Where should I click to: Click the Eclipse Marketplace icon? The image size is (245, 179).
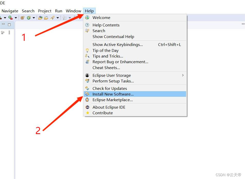[x=87, y=100]
